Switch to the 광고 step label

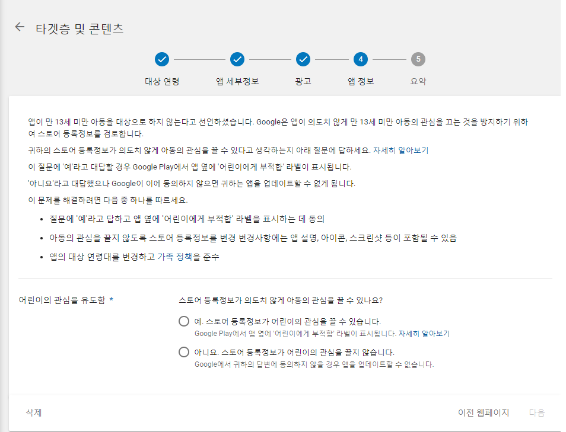[303, 81]
